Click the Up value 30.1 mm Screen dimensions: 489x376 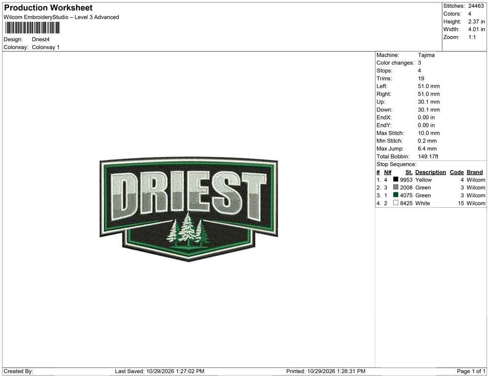429,102
